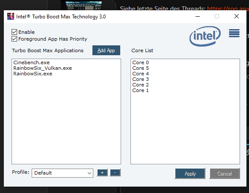This screenshot has width=249, height=193.
Task: Add a new profile with plus button
Action: (102, 173)
